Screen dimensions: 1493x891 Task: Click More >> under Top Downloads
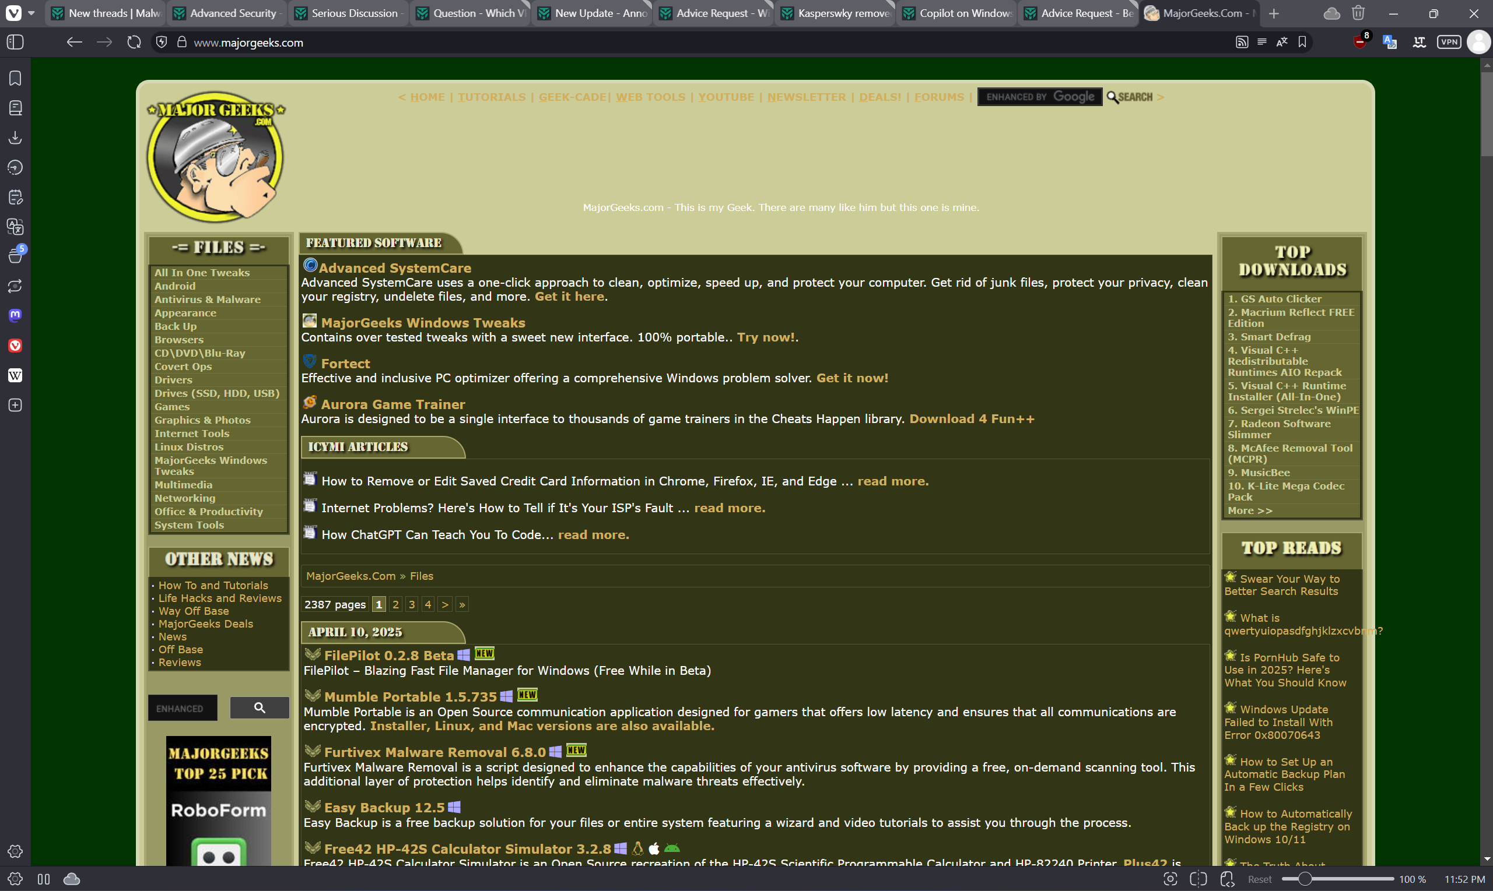tap(1250, 511)
